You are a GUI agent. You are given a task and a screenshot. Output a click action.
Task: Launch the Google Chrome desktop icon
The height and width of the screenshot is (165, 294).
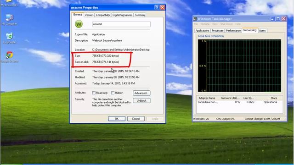tap(9, 57)
